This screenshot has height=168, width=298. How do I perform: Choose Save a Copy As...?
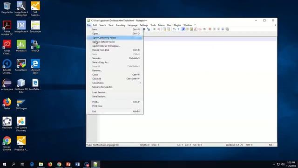coord(115,62)
